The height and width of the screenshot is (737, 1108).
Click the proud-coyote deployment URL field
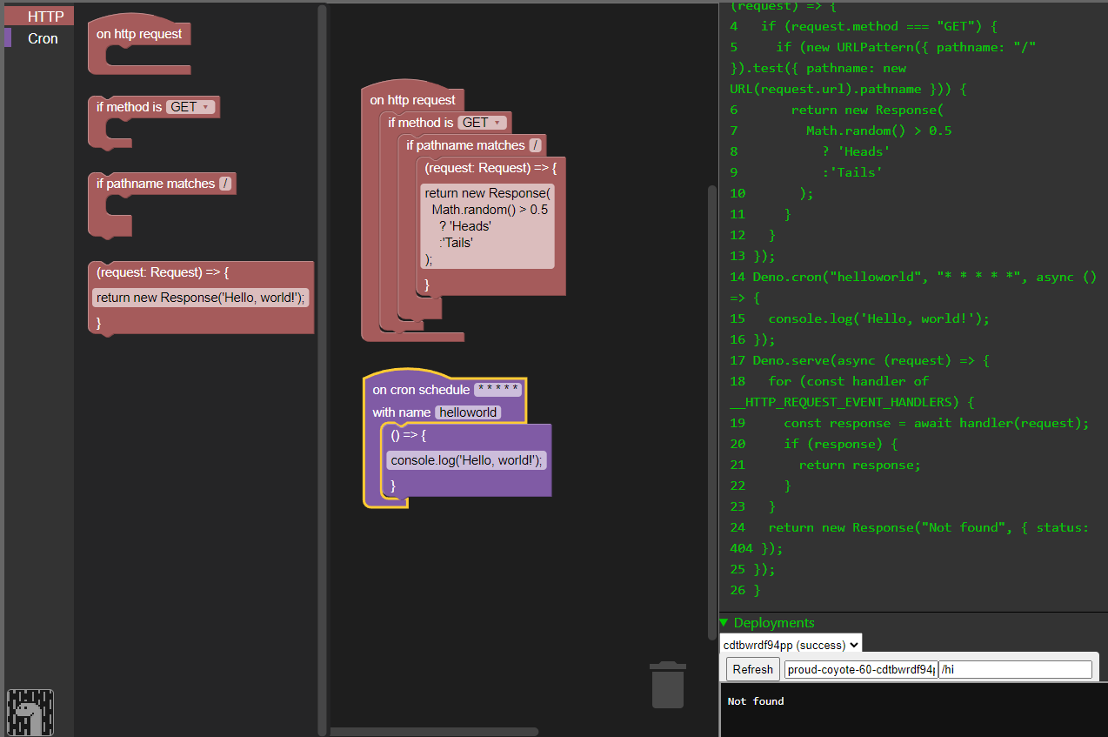[860, 669]
